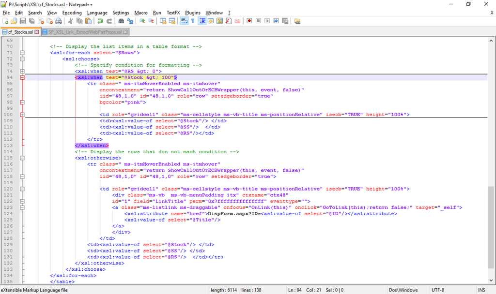Close the cf_Stocks.xsl tab
Viewport: 496px width, 294px height.
(x=37, y=32)
